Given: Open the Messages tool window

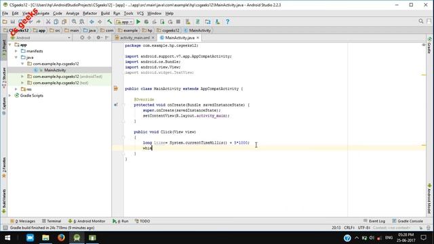Looking at the screenshot, I should pos(23,221).
